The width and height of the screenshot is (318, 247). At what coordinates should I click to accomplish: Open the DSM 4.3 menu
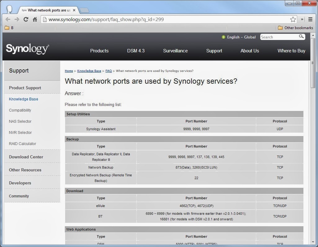coord(136,51)
